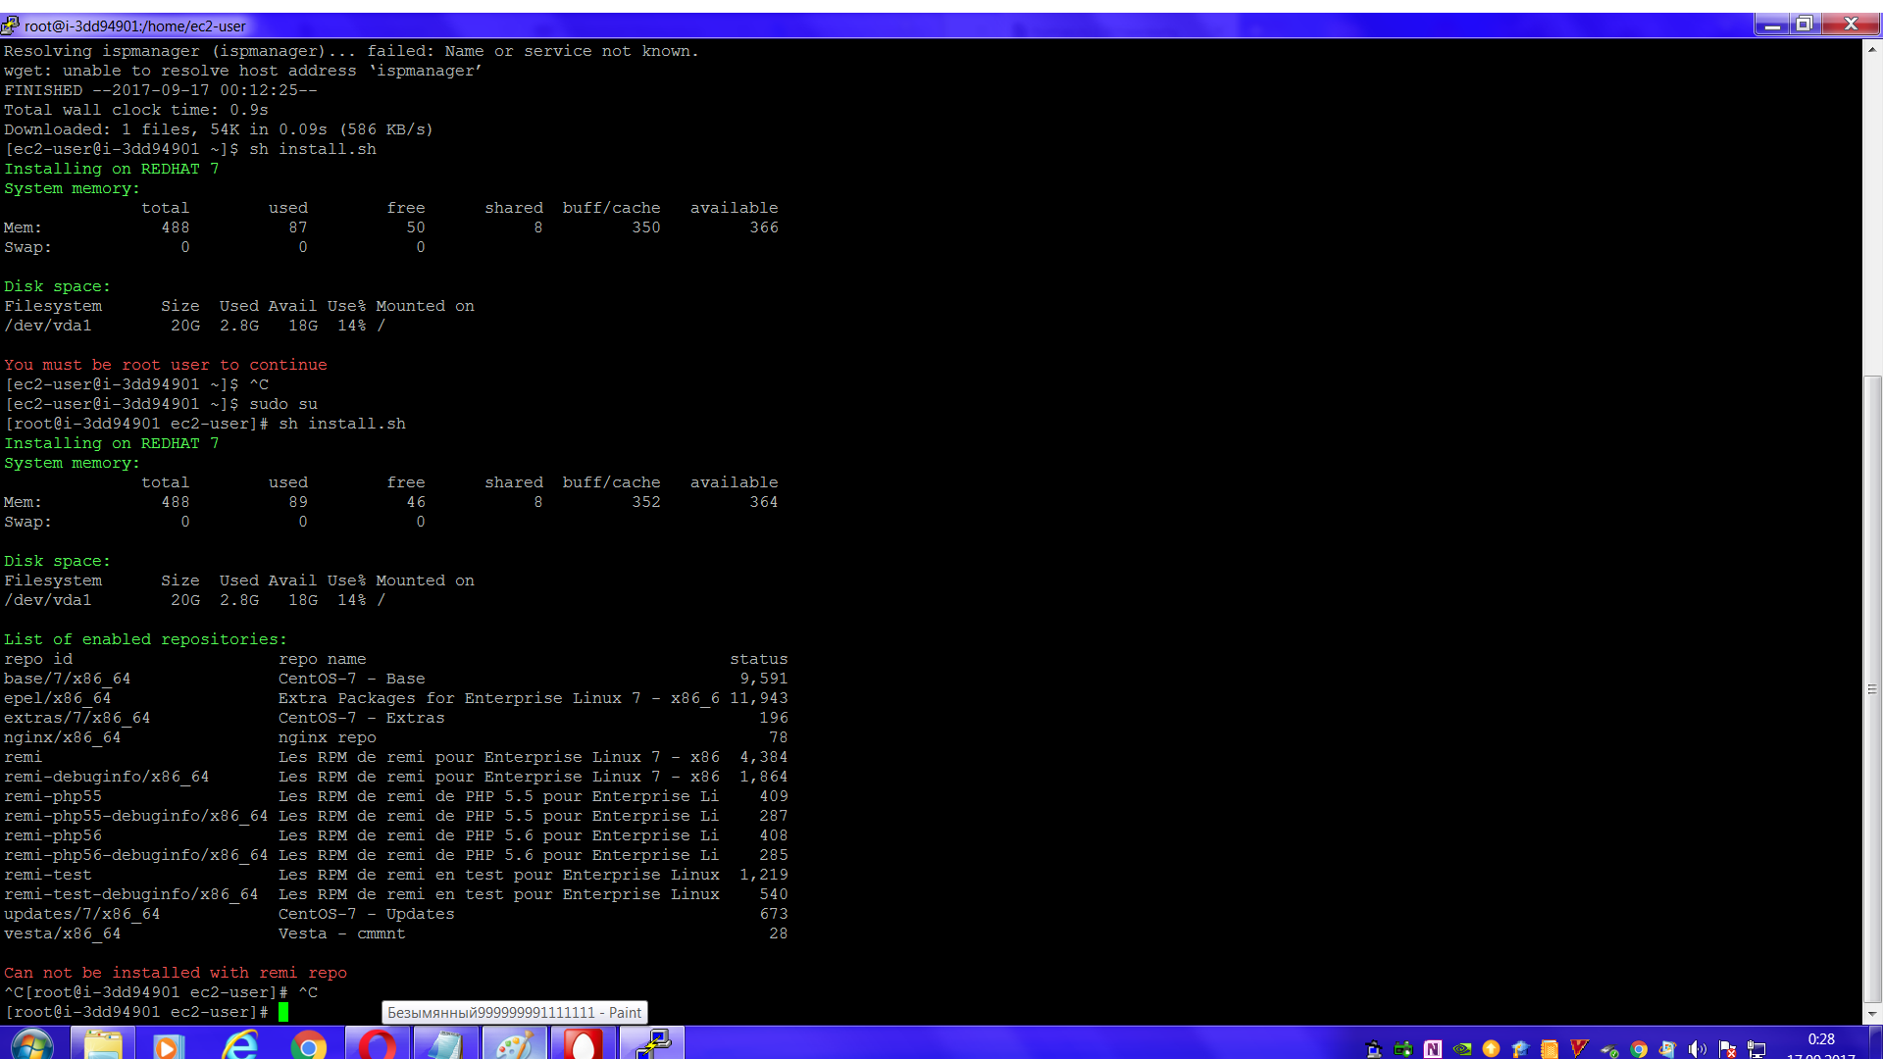Activate the PuTTY taskbar button

click(652, 1045)
